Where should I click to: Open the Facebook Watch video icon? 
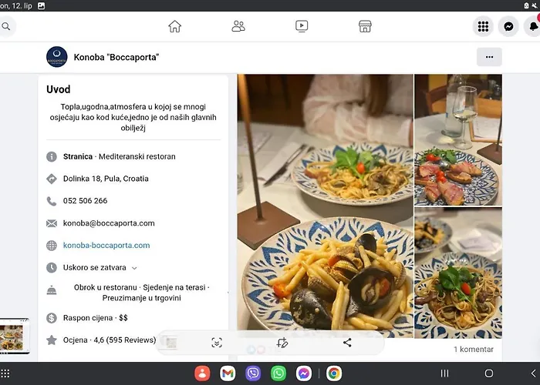coord(302,26)
